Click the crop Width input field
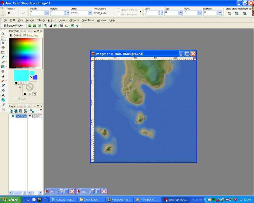The height and width of the screenshot is (203, 254). [x=37, y=13]
